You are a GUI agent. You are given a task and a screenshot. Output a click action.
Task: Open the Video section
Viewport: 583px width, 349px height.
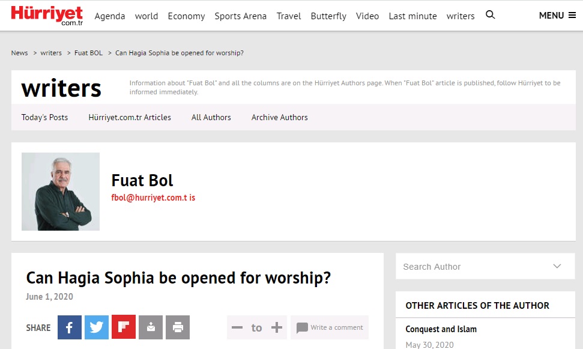367,16
